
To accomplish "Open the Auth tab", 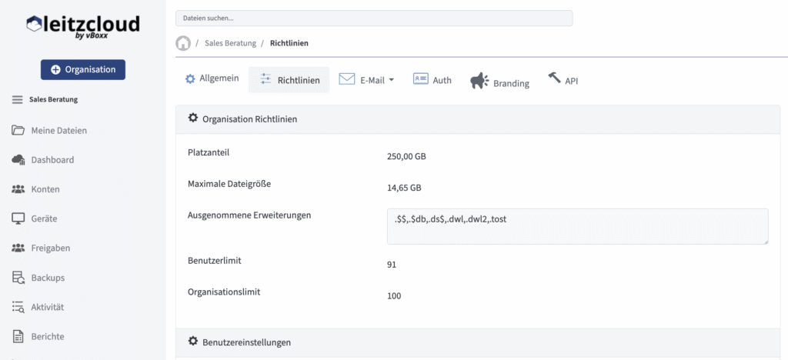I will pos(432,79).
